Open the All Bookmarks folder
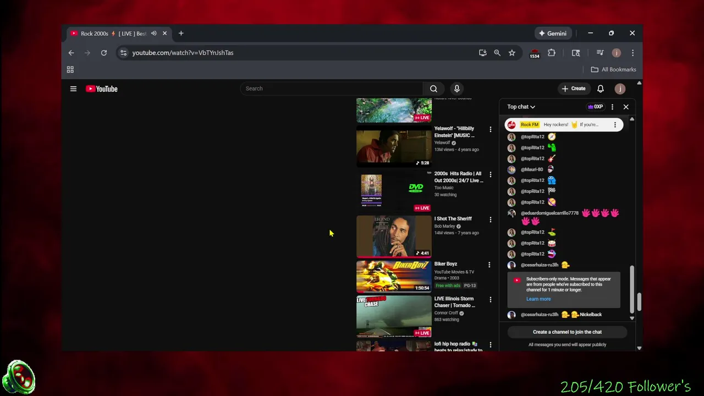Image resolution: width=704 pixels, height=396 pixels. [613, 69]
